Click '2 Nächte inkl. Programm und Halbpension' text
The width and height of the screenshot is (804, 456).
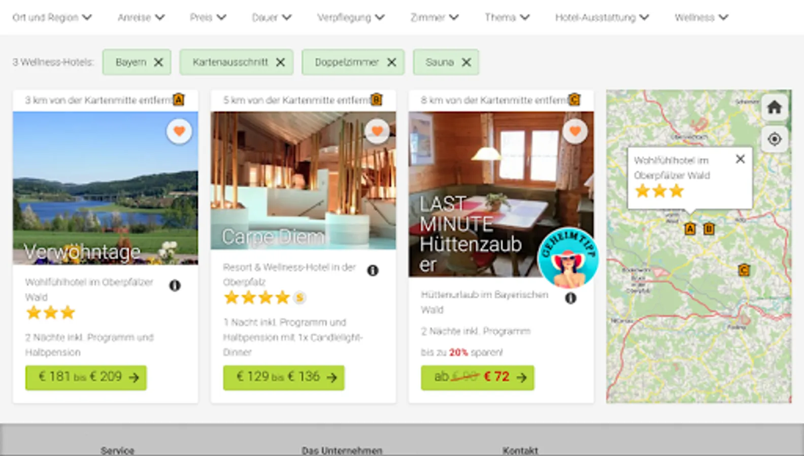[89, 345]
